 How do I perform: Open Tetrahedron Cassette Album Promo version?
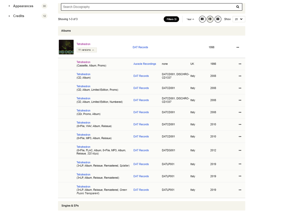click(83, 62)
